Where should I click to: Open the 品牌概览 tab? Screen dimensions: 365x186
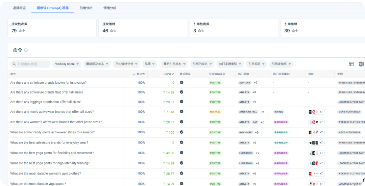click(x=19, y=8)
